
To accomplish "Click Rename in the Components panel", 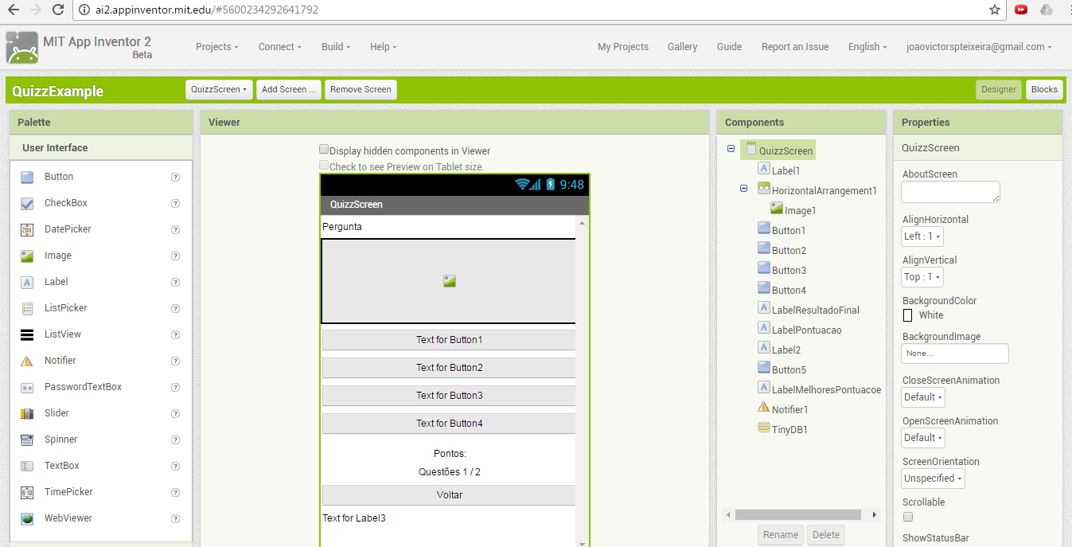I will coord(781,535).
